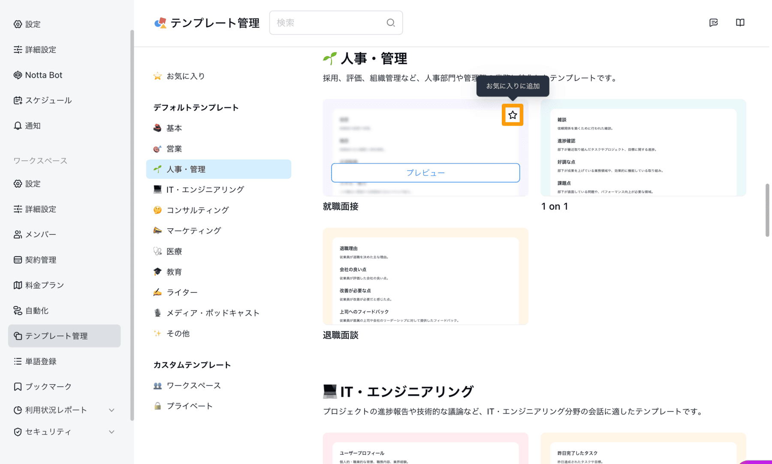The width and height of the screenshot is (772, 464).
Task: Click the 契約管理 card icon
Action: (18, 260)
